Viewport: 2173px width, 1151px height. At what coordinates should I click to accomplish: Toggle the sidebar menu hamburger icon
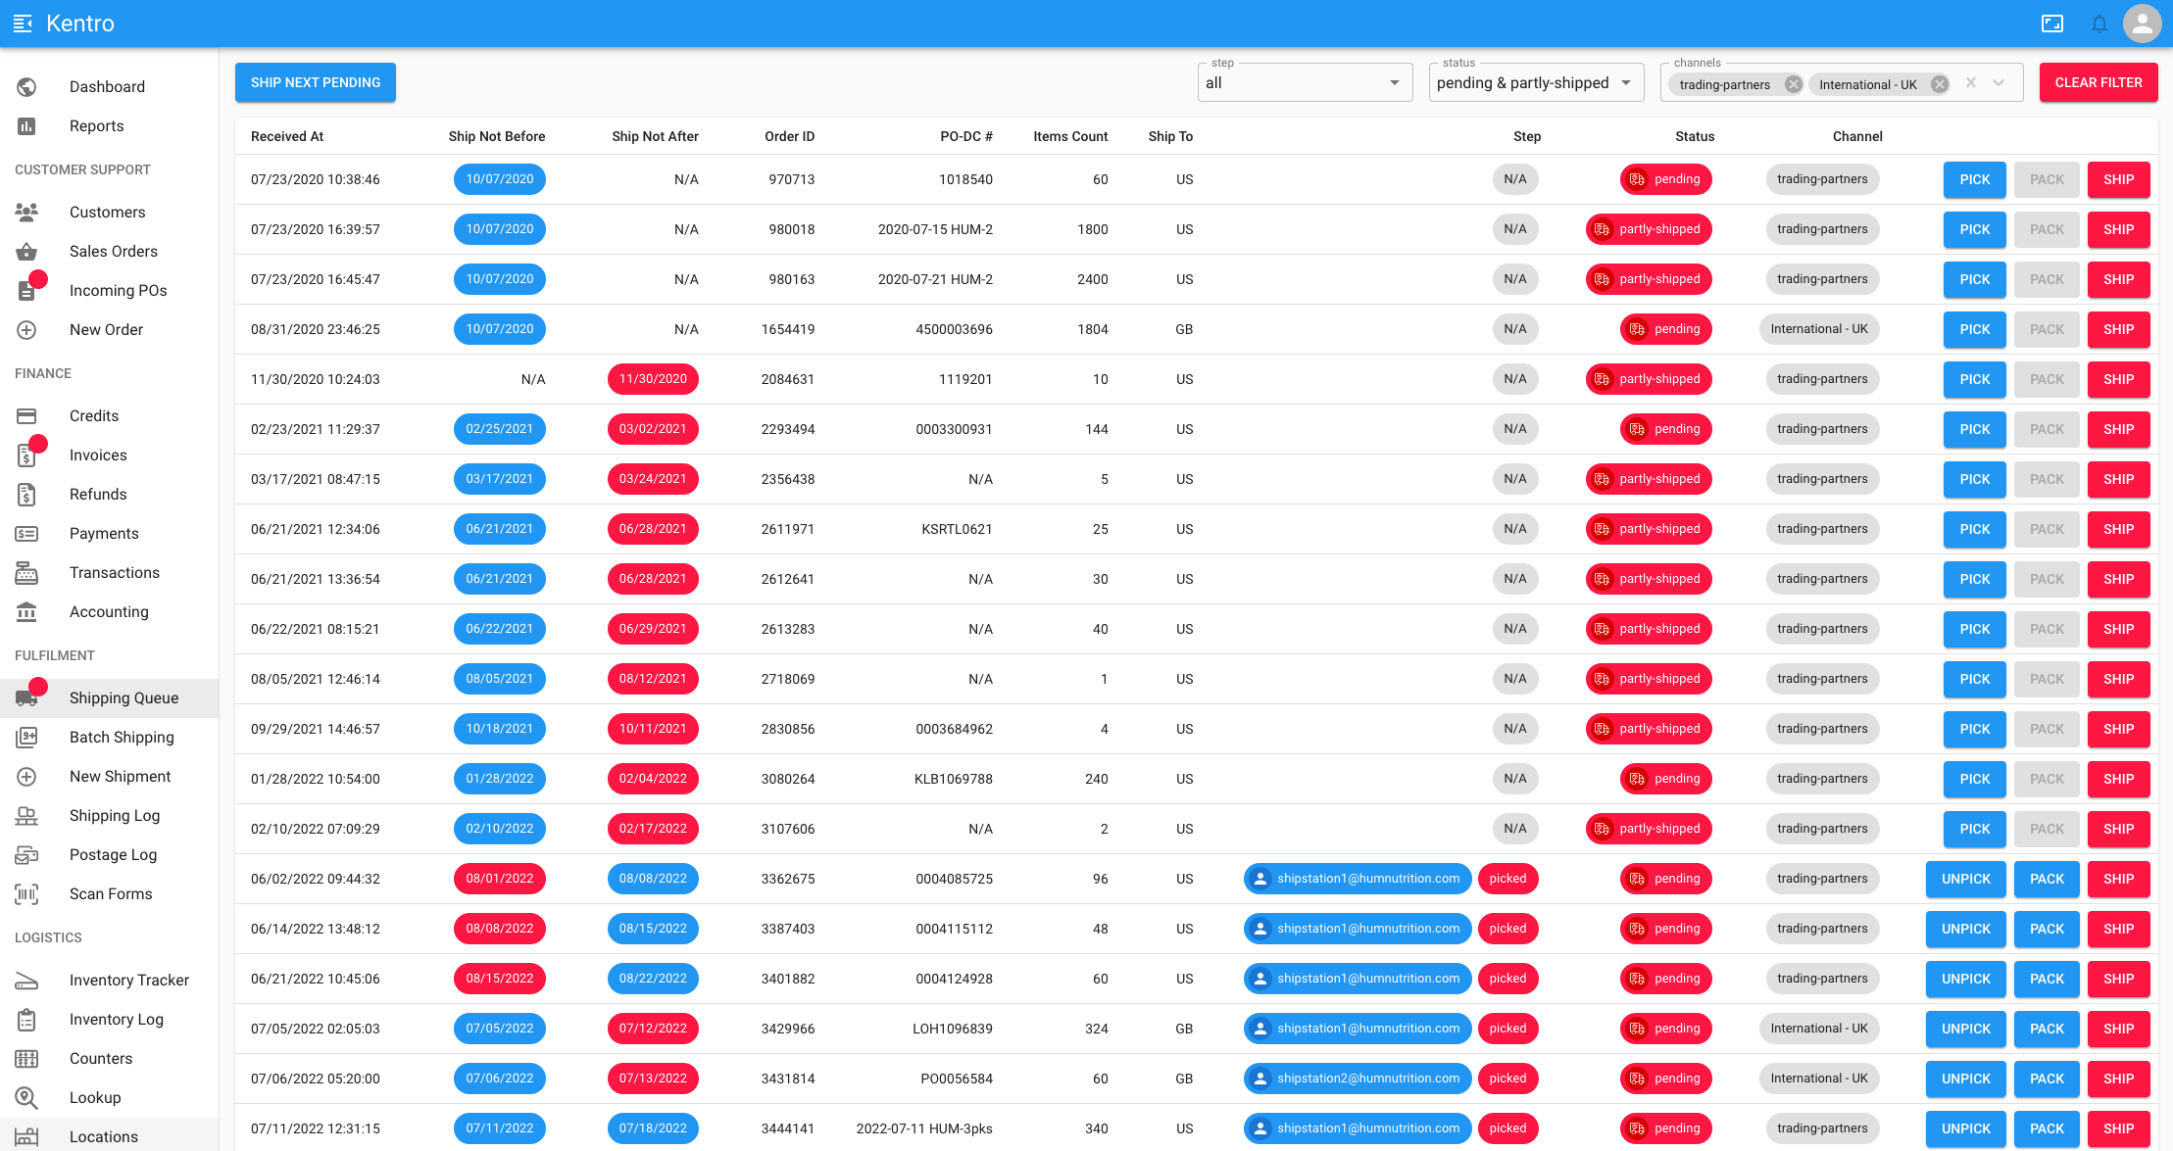click(23, 24)
